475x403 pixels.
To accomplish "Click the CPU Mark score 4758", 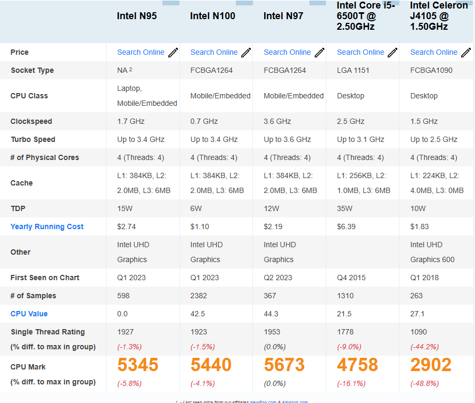I will click(357, 365).
